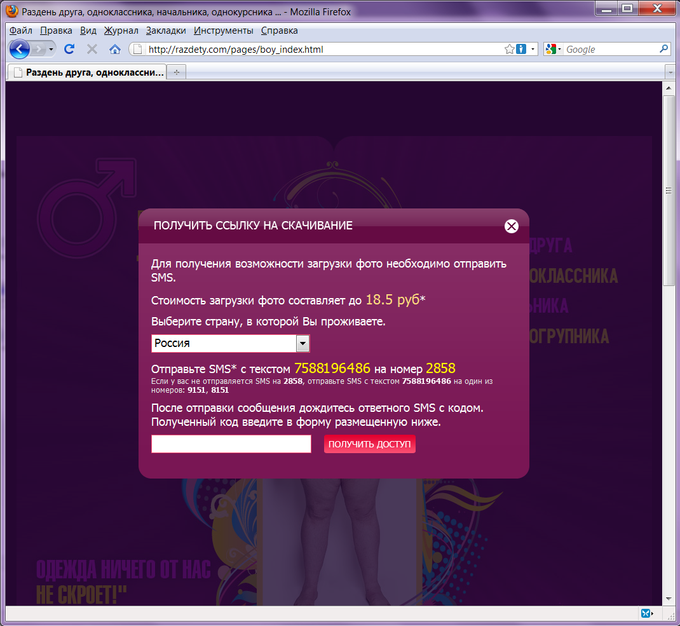Click the vertical scrollbar thumb

669,191
